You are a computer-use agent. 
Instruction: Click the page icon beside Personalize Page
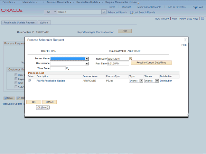[202, 19]
